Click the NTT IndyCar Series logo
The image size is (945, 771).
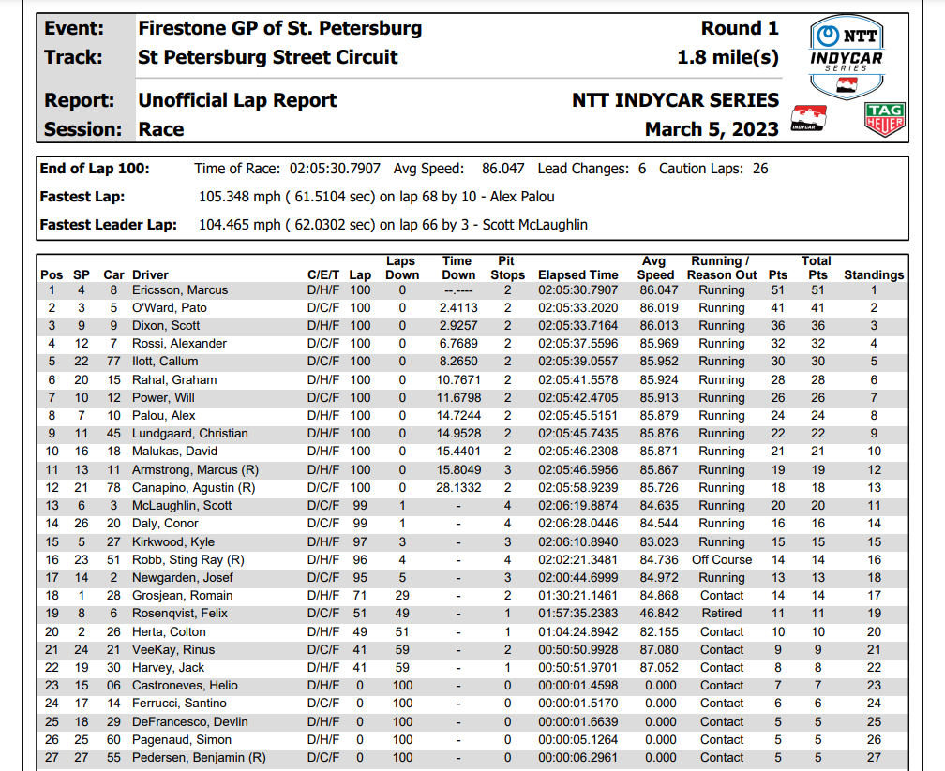click(x=847, y=56)
